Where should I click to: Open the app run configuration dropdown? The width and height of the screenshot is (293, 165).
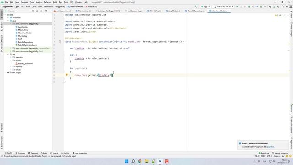click(206, 6)
